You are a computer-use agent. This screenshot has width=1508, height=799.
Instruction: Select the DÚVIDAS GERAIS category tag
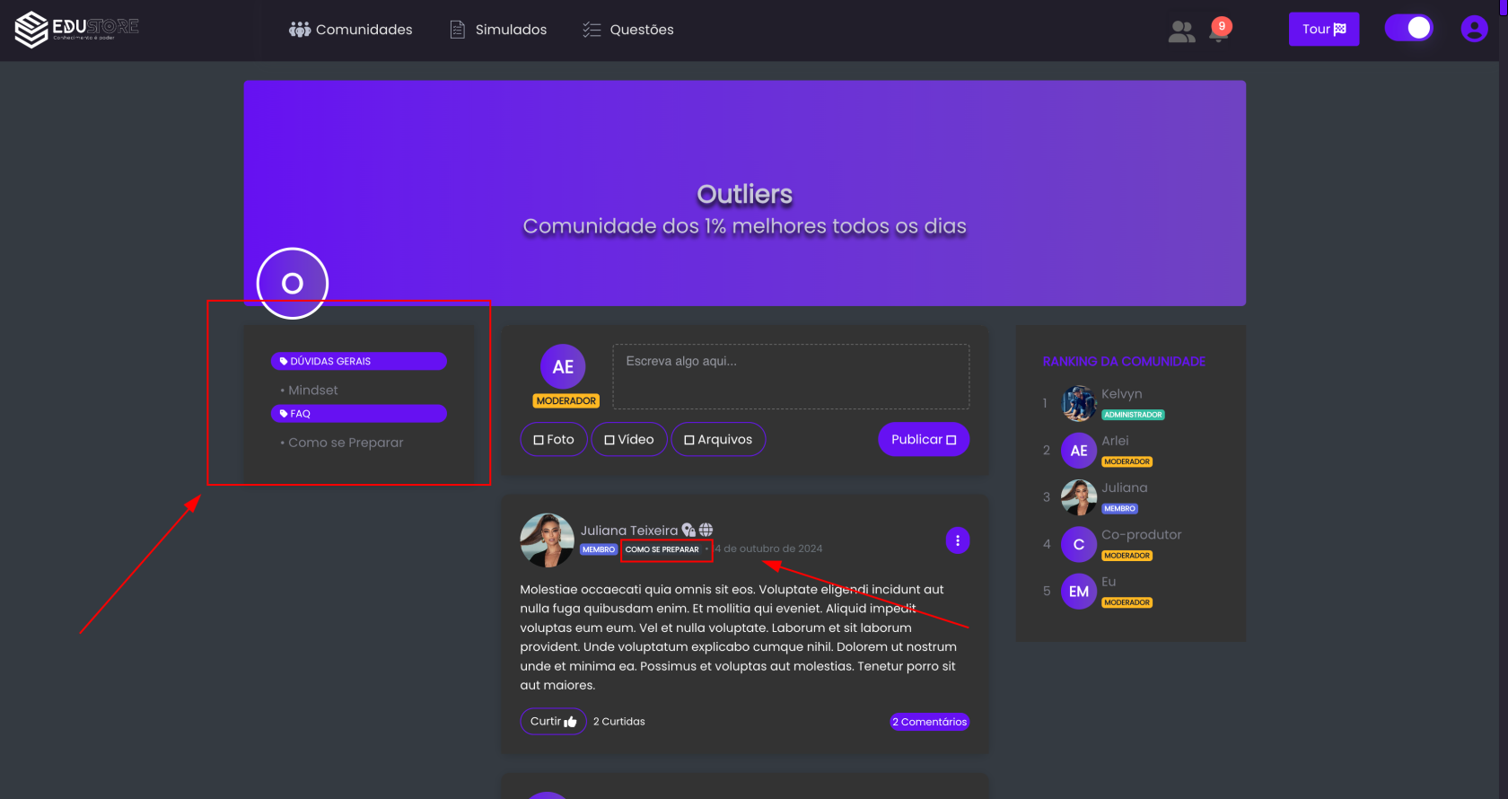[x=359, y=361]
